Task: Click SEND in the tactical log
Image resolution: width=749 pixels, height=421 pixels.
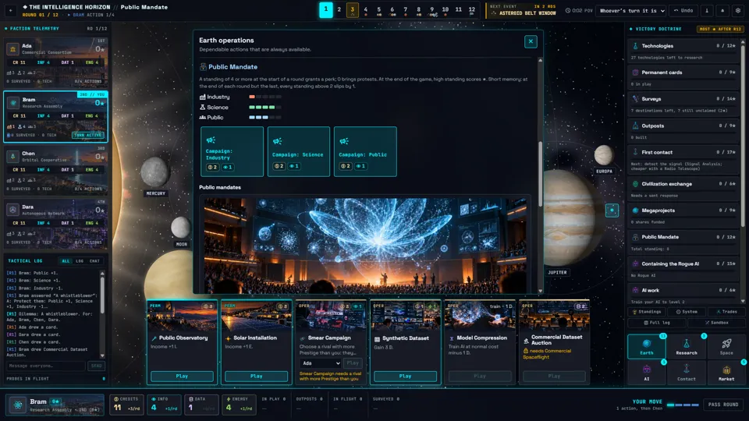Action: pyautogui.click(x=96, y=366)
